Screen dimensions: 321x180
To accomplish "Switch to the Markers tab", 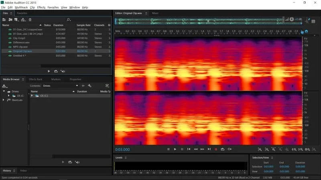I will pyautogui.click(x=56, y=79).
